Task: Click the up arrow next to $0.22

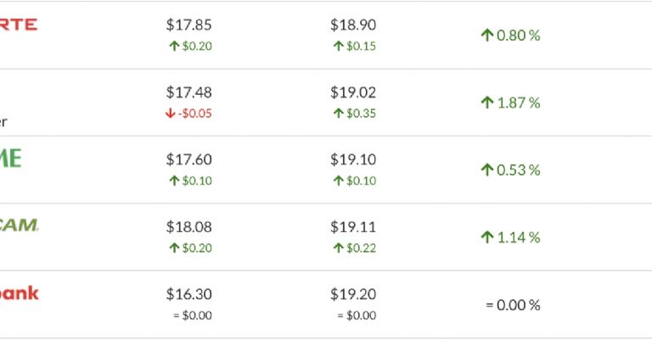Action: click(x=338, y=248)
